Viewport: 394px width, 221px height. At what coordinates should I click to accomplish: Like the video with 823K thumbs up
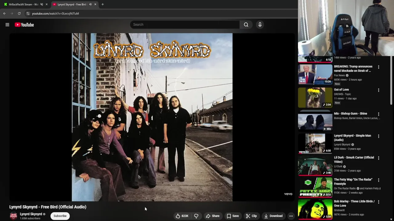coord(182,216)
